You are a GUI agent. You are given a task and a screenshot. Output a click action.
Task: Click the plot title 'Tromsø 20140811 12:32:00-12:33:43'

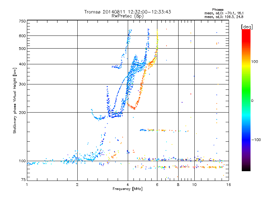tap(127, 12)
